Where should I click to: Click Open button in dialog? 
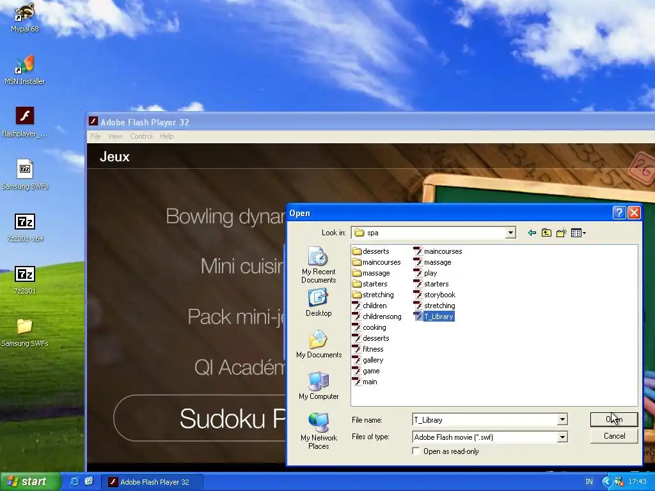pos(614,419)
